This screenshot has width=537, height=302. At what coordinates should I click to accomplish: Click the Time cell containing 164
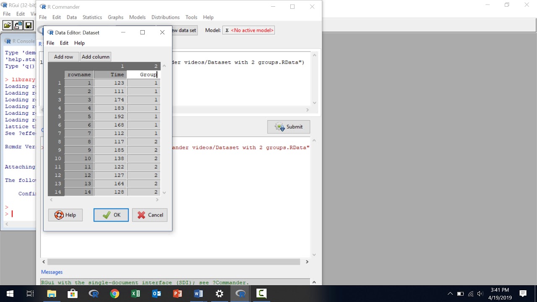pyautogui.click(x=110, y=184)
